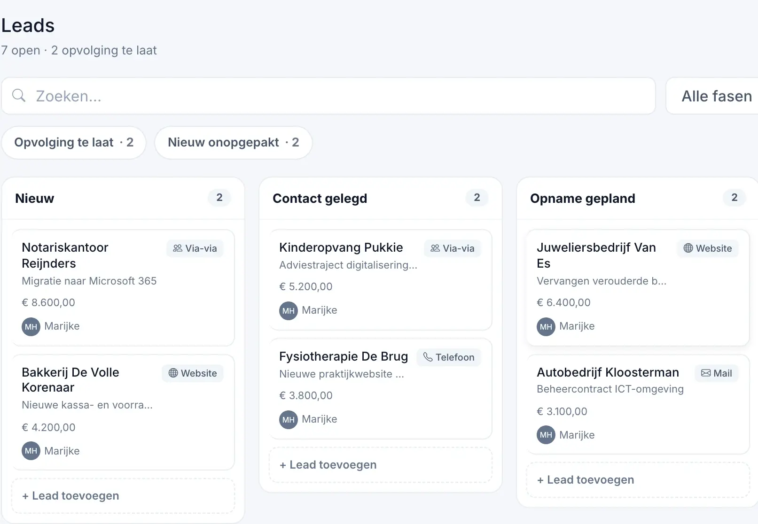Add a lead in the Opname gepland column
Viewport: 758px width, 524px height.
coord(638,480)
